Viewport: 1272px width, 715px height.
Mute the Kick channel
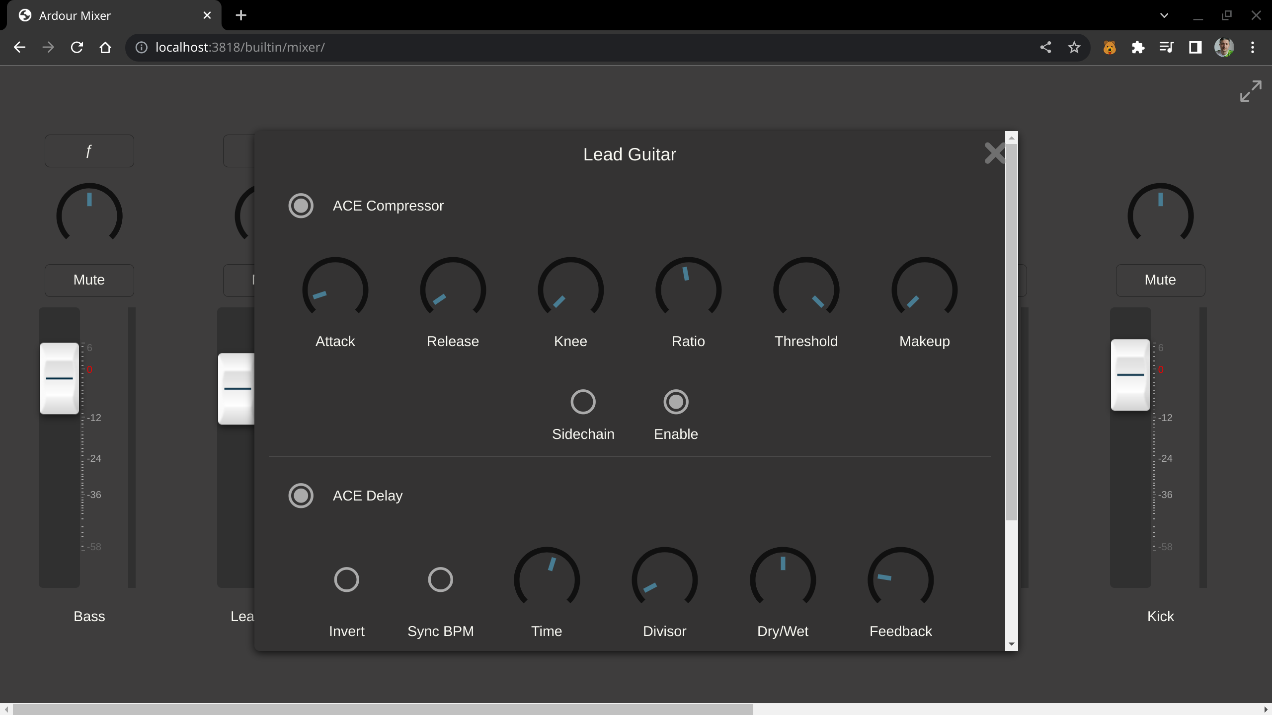click(1159, 280)
